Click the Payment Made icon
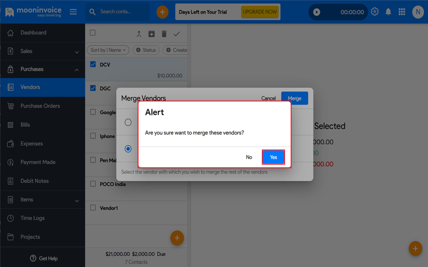 [x=10, y=162]
